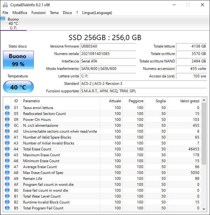Click the Numero seriale value field
This screenshot has height=215, width=210.
coord(108,54)
